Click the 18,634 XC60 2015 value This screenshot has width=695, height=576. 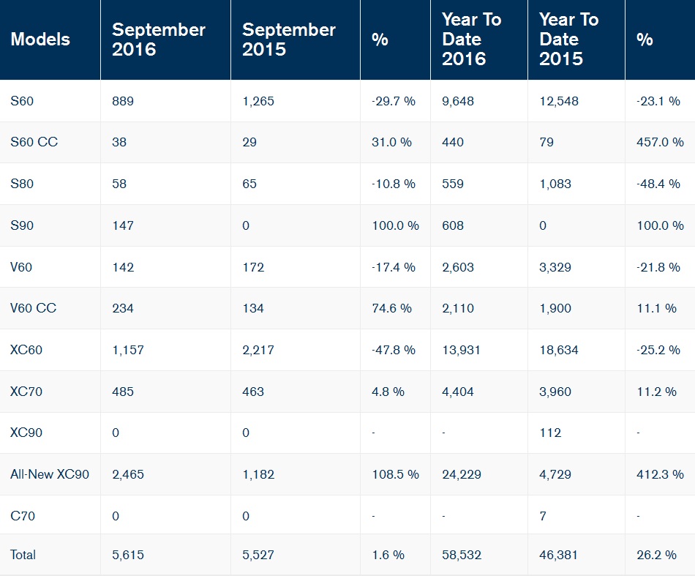pos(559,350)
